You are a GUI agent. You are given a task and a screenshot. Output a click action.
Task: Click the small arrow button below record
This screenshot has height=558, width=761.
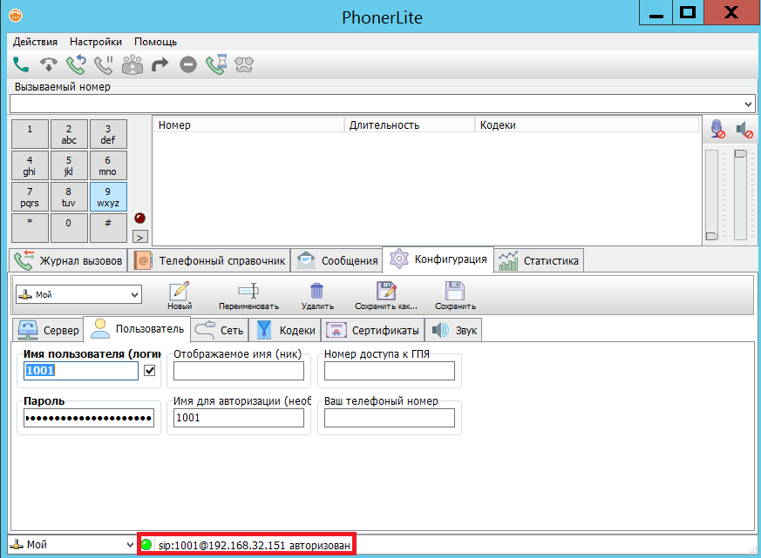pos(139,237)
